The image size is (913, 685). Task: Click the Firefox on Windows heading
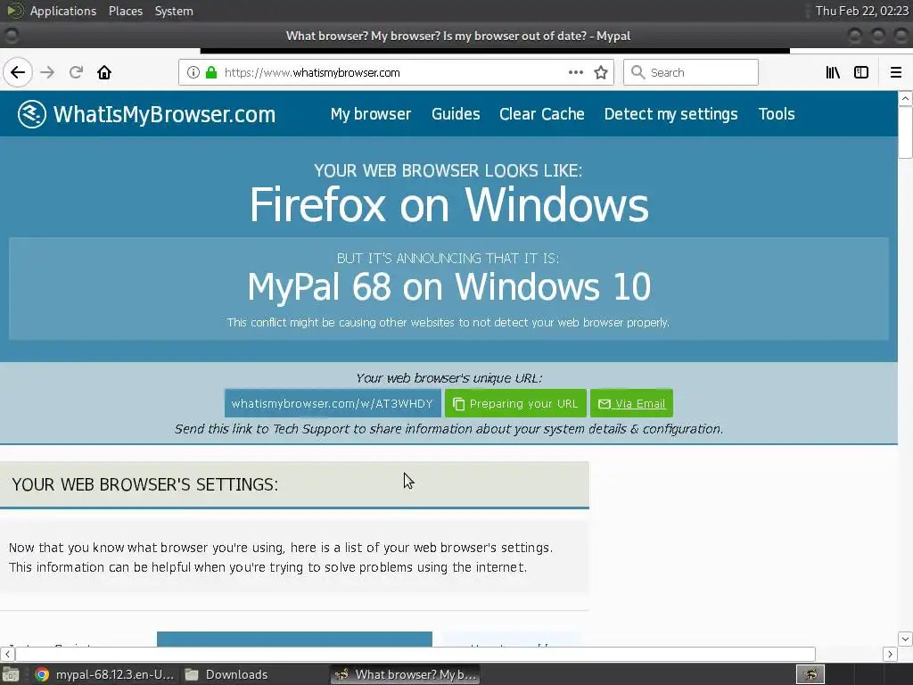click(449, 205)
